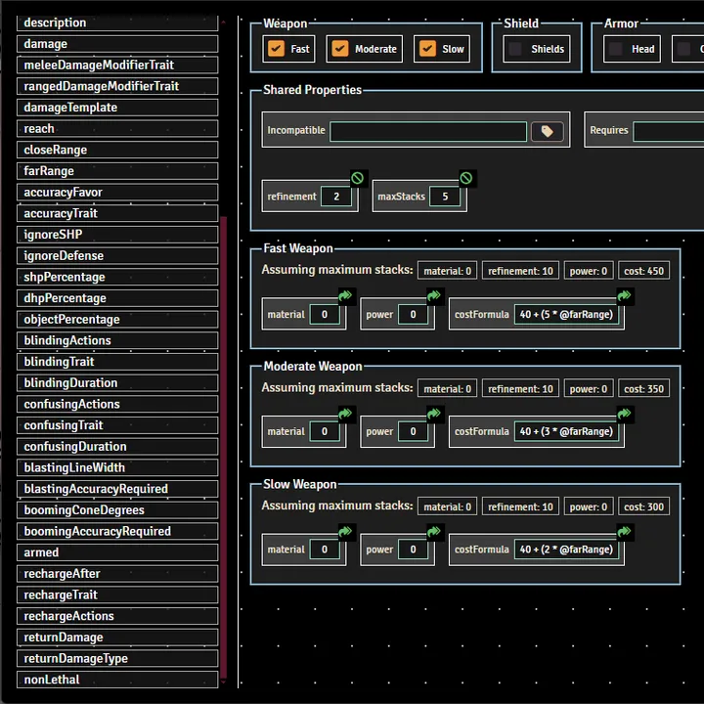This screenshot has width=704, height=704.
Task: Uncheck the Fast weapon checkbox
Action: [277, 49]
